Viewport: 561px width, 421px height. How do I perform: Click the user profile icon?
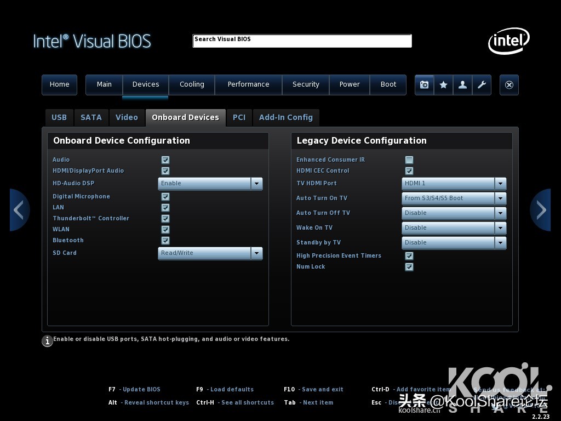[x=462, y=85]
